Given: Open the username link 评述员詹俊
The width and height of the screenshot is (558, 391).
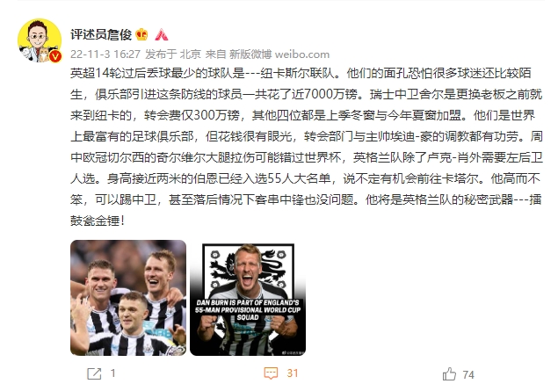Looking at the screenshot, I should coord(101,34).
